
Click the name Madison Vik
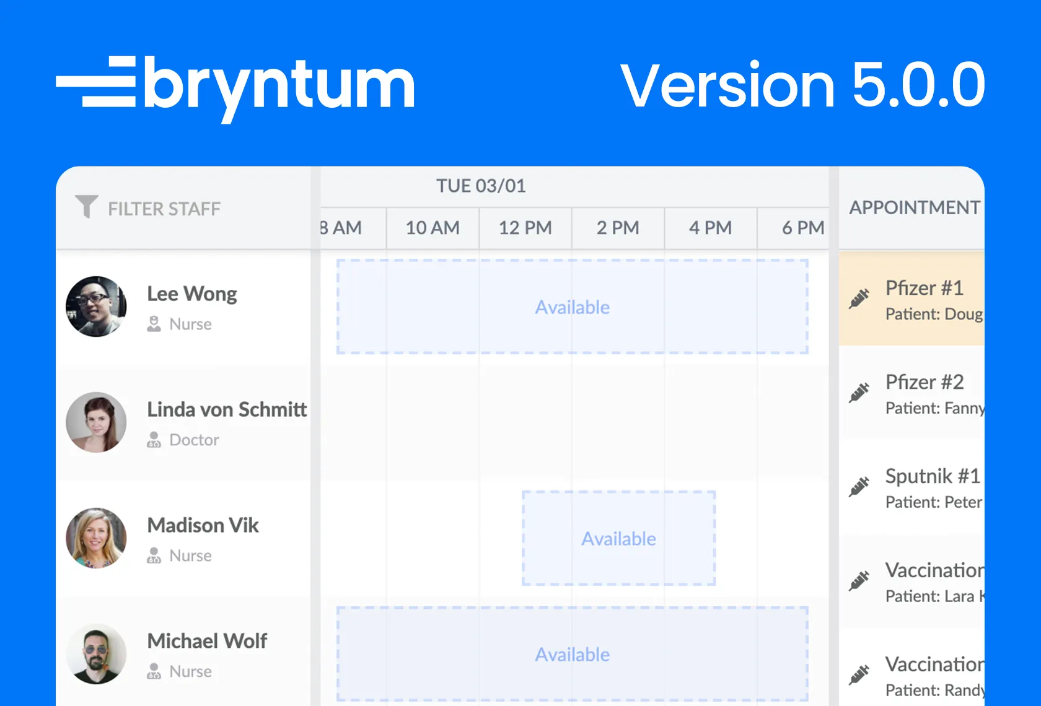203,525
